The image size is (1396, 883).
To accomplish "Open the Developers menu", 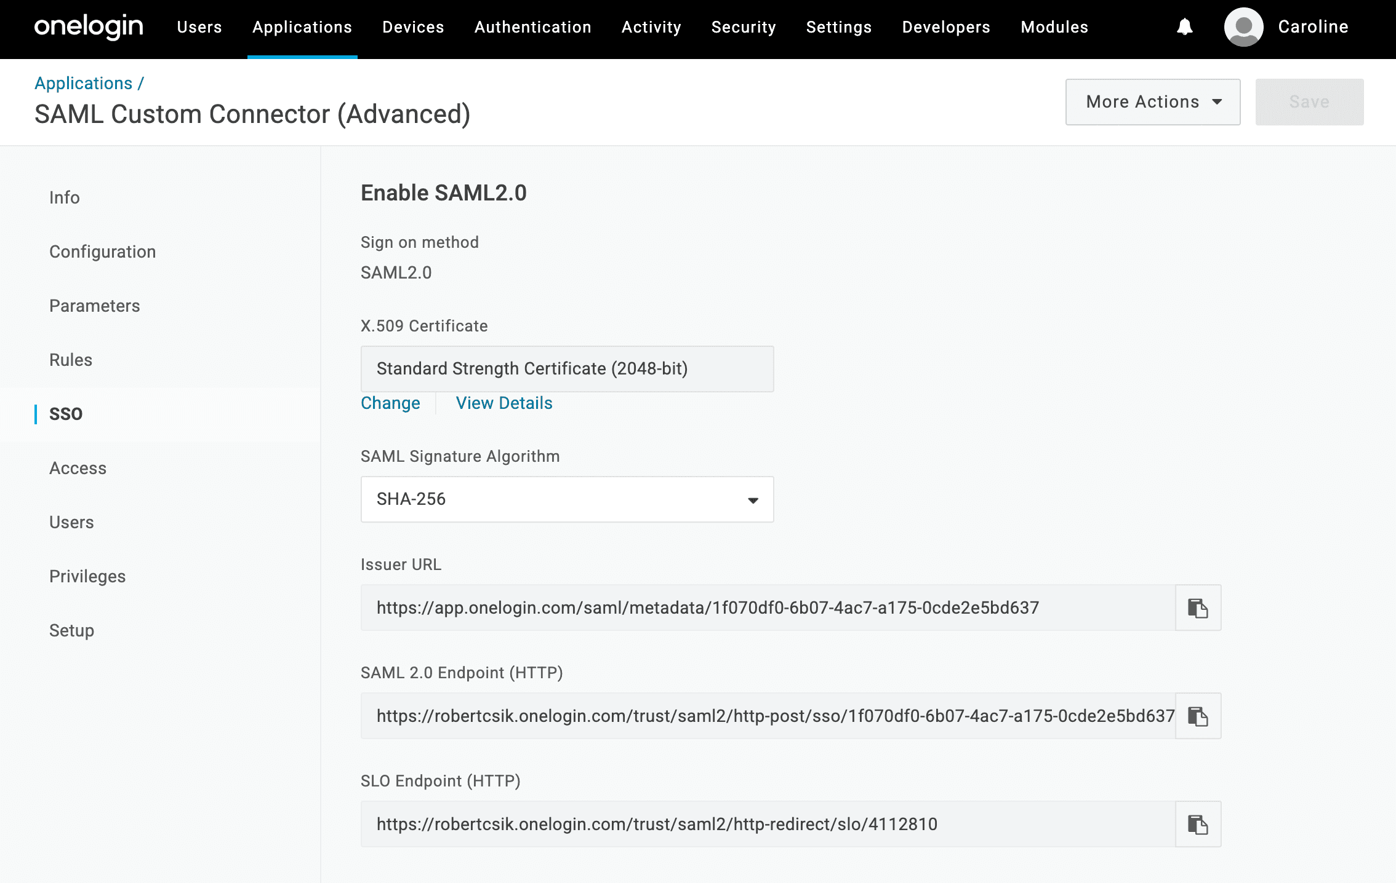I will 945,27.
